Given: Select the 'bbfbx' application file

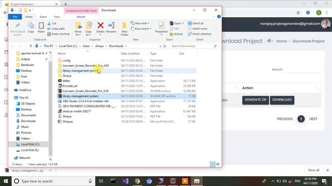Looking at the screenshot, I should (x=66, y=81).
